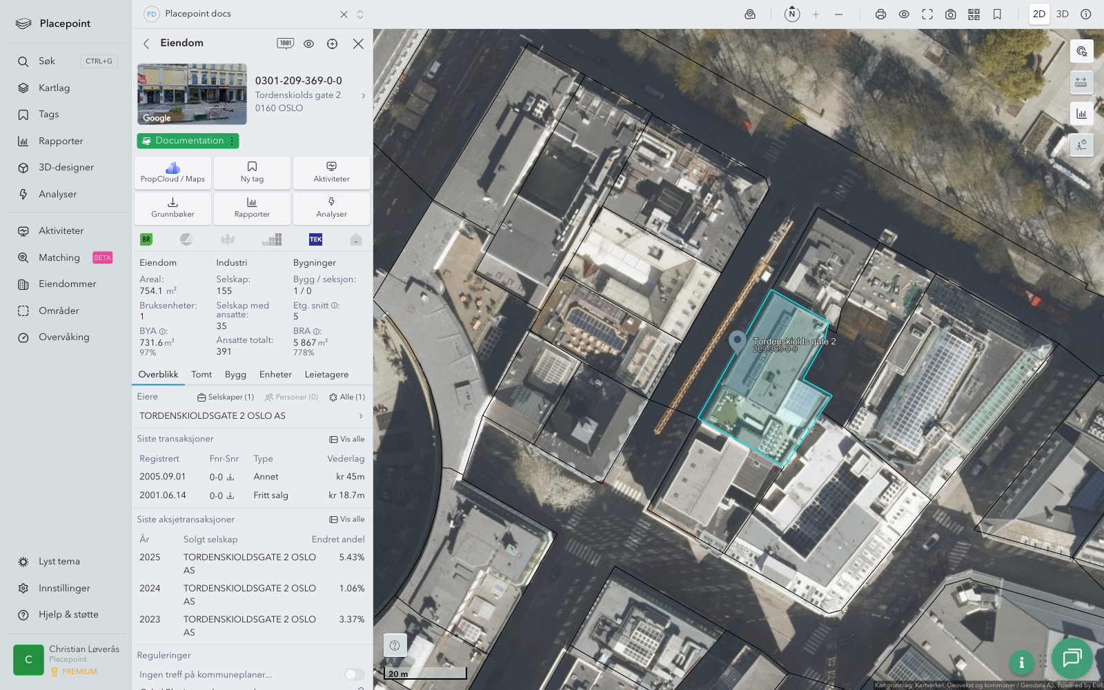The width and height of the screenshot is (1104, 690).
Task: Open Rapporter in the left sidebar
Action: (x=61, y=141)
